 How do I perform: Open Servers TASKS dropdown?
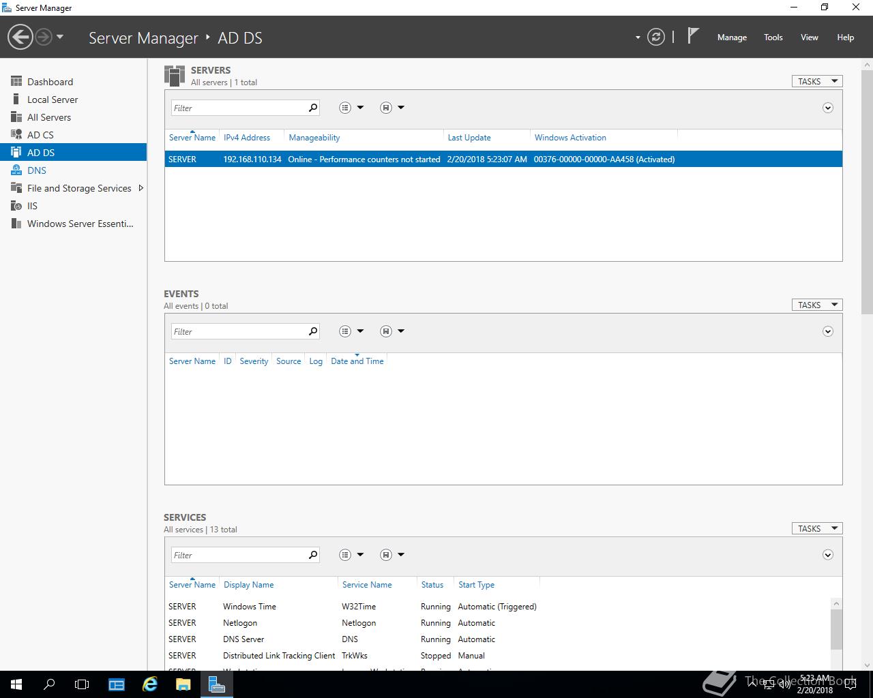click(817, 81)
